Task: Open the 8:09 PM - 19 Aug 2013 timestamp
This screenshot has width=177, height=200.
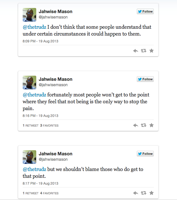Action: [x=40, y=41]
